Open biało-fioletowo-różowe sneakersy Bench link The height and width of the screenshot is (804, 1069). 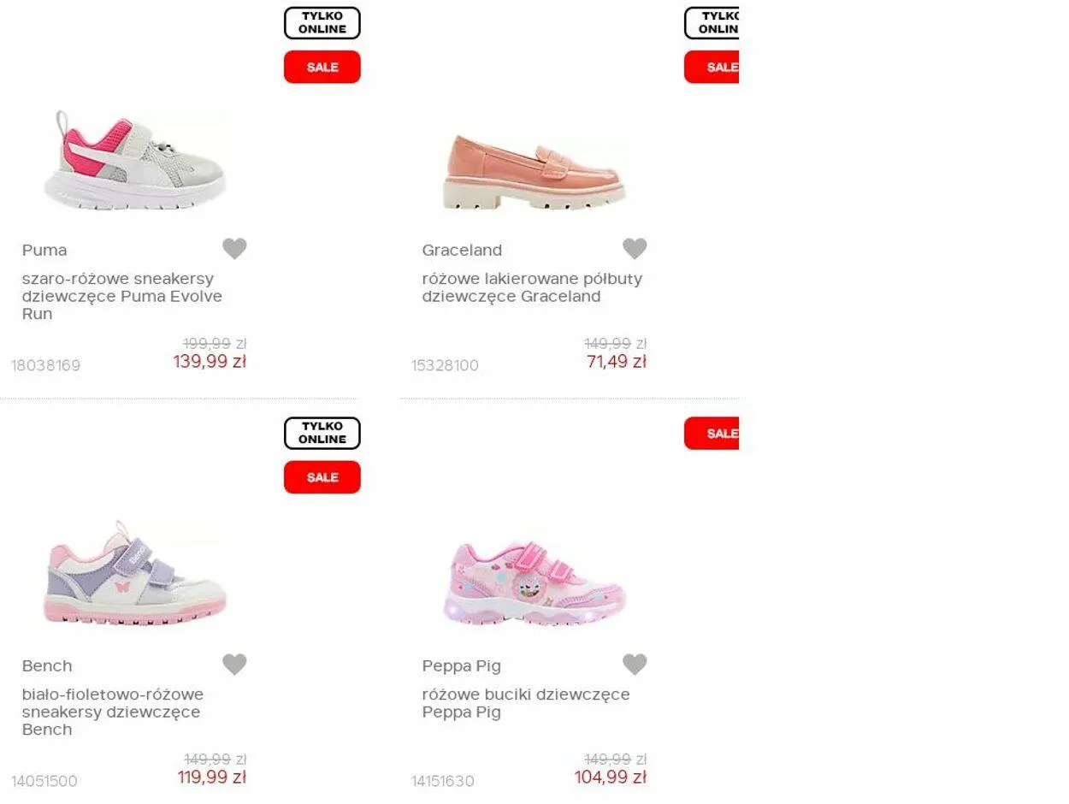(113, 712)
